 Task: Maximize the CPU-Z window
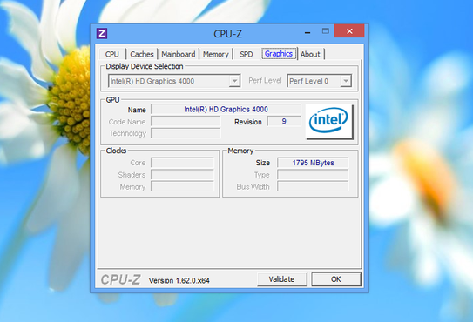(326, 31)
